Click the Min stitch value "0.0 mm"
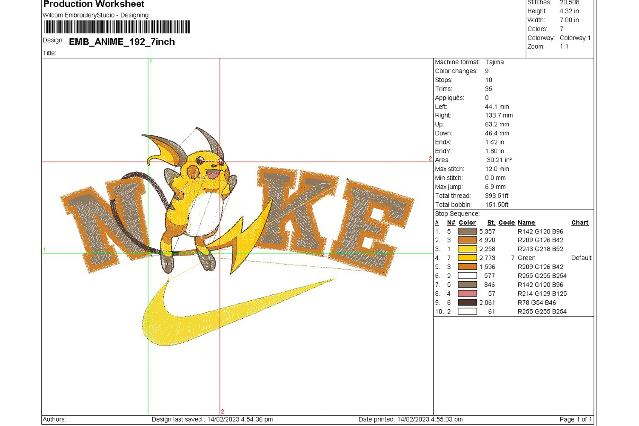The width and height of the screenshot is (639, 426). (495, 178)
